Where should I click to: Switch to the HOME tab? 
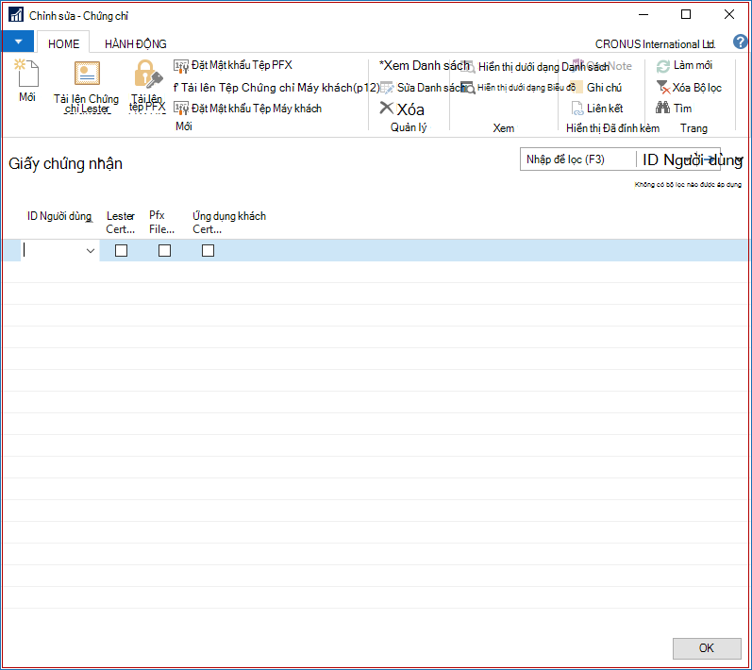pyautogui.click(x=63, y=43)
